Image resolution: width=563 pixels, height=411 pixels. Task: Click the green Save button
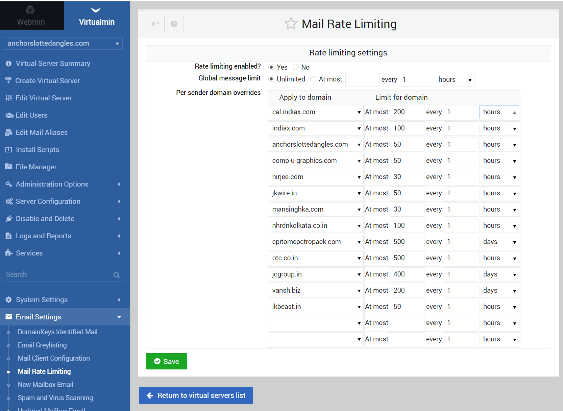[x=167, y=361]
